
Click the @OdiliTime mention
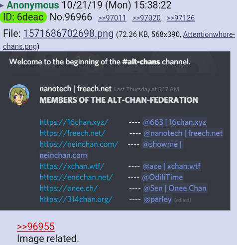pyautogui.click(x=162, y=177)
